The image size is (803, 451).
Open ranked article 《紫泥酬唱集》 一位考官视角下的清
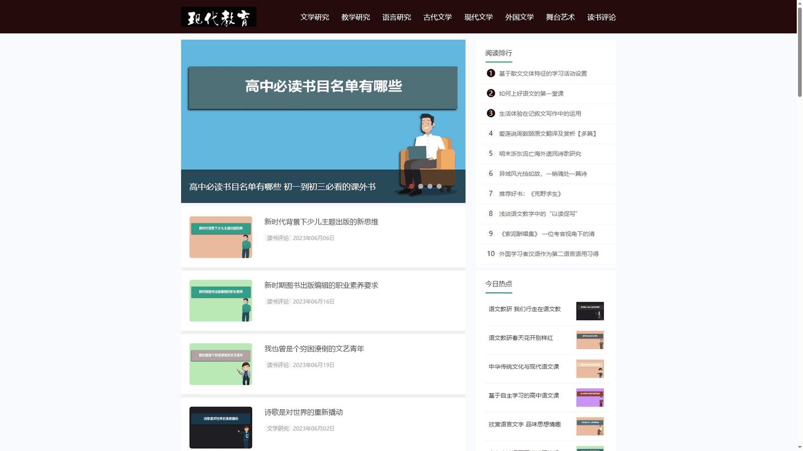tap(547, 234)
